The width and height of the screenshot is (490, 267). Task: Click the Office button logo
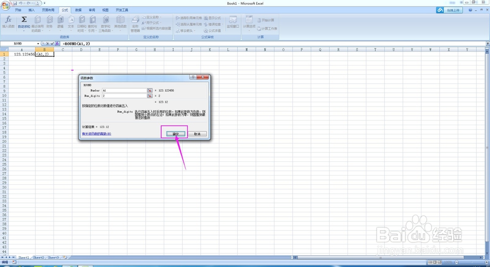point(5,5)
